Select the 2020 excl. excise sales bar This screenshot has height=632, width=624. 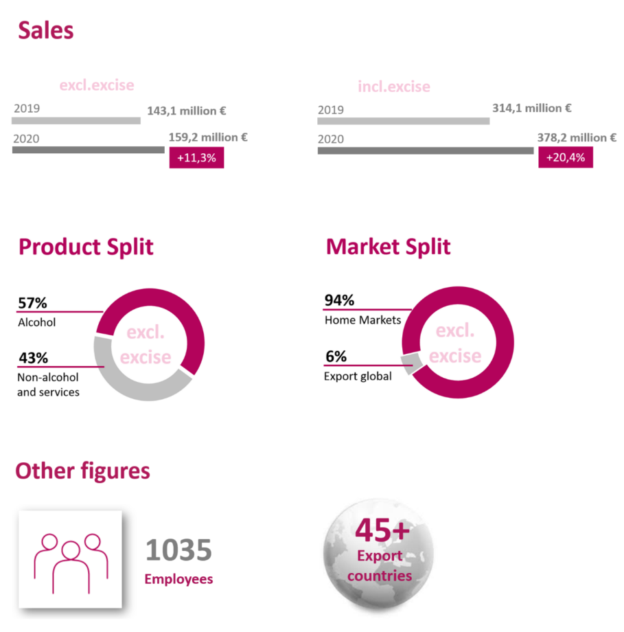coord(89,150)
